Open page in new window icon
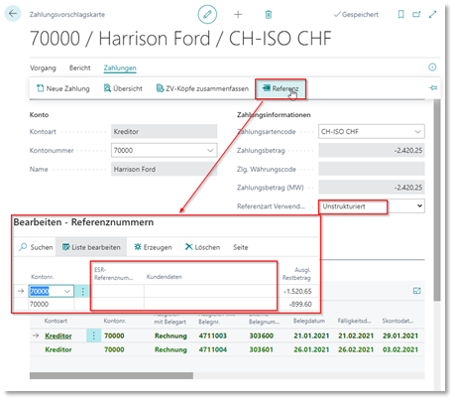454x400 pixels. (x=416, y=14)
